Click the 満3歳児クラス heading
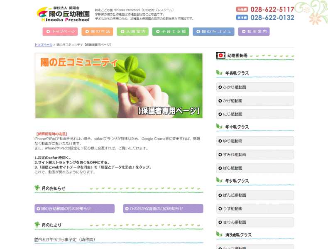 [x=238, y=235]
